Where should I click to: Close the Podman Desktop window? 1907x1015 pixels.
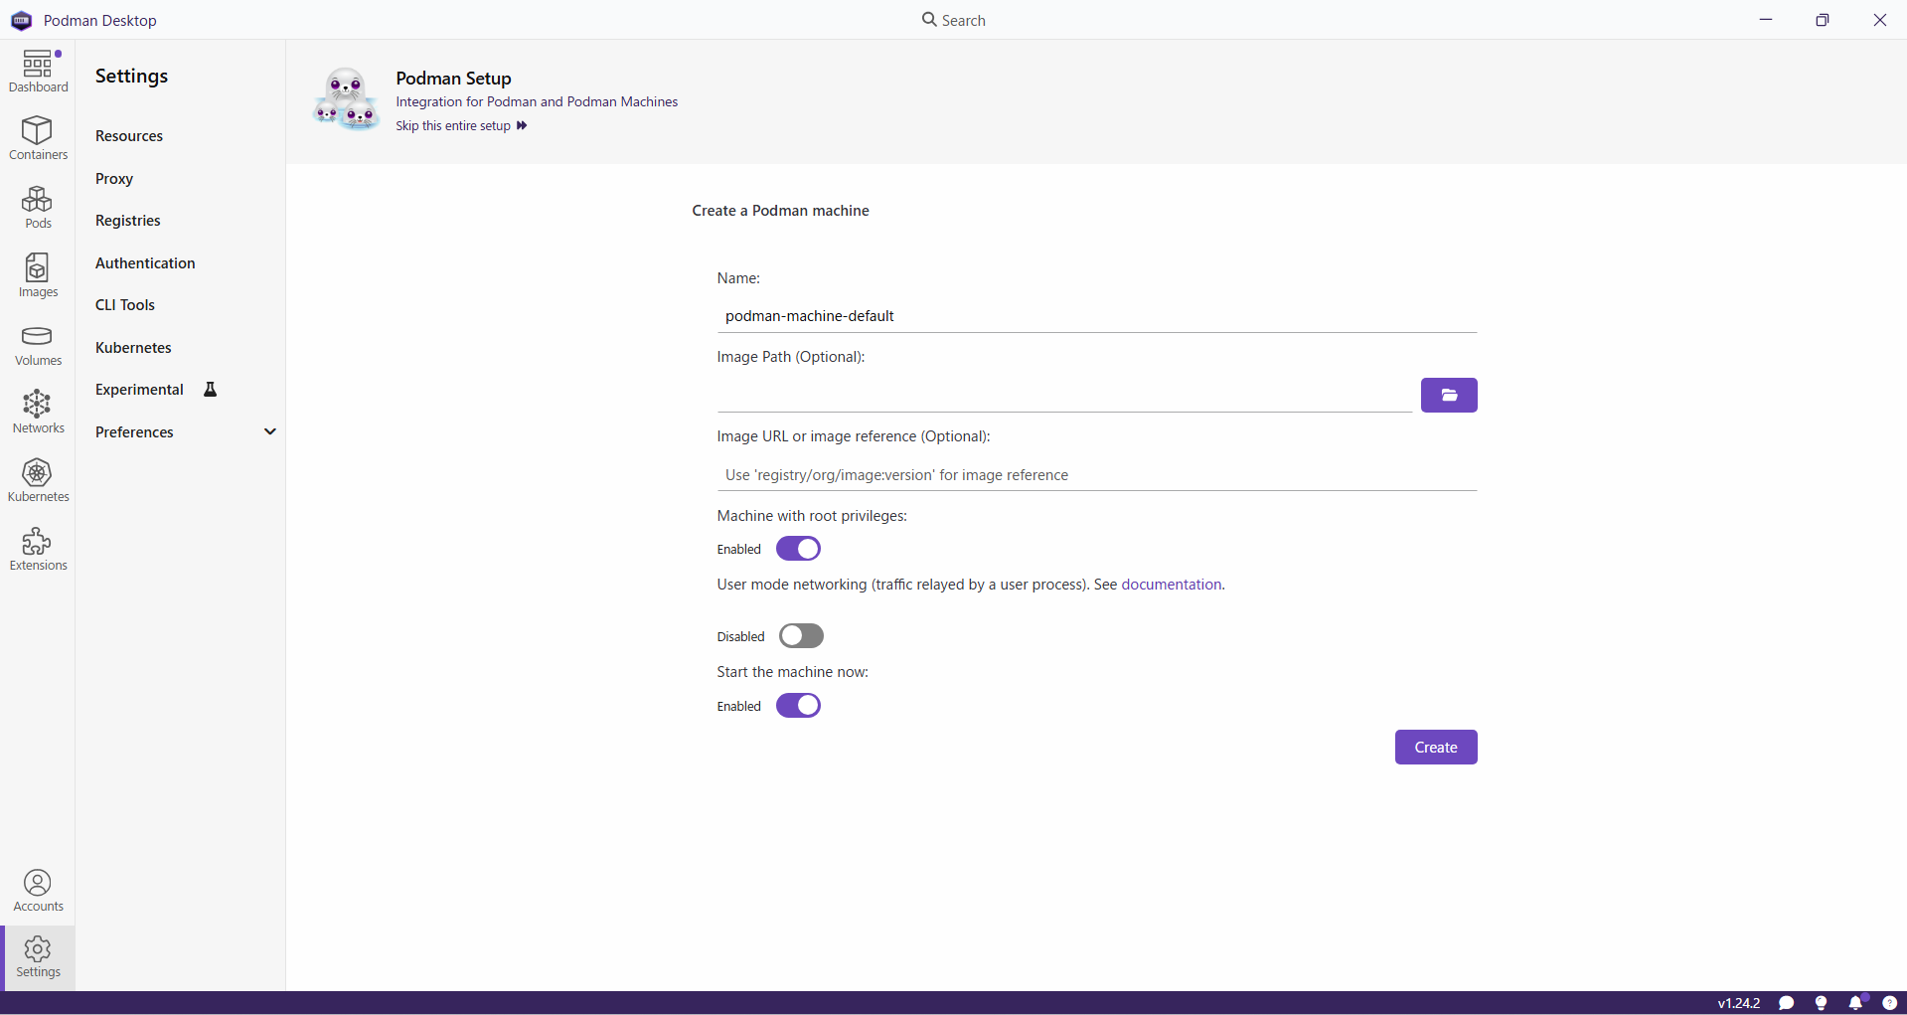[x=1879, y=20]
